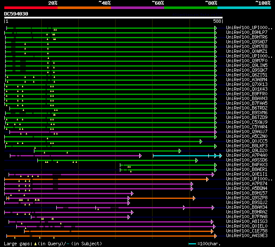Click the cyan alignment segment of A7P4A0
Viewport: 275px width, 247px height.
[187, 156]
